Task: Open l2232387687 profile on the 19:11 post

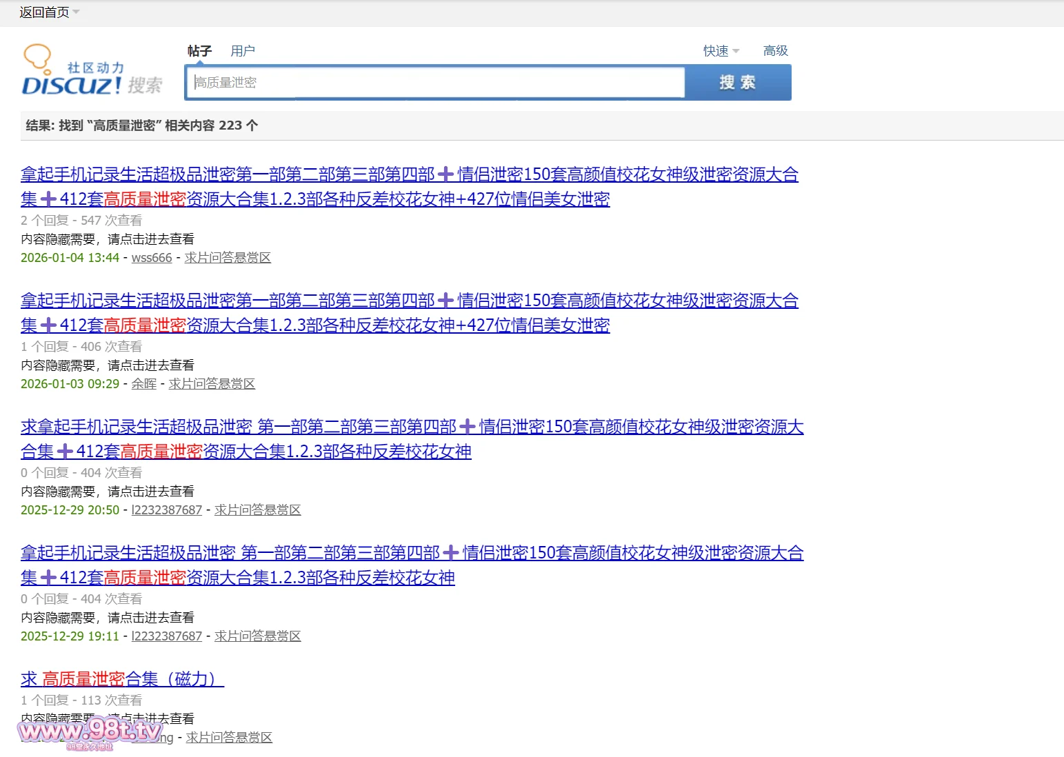Action: pos(167,636)
